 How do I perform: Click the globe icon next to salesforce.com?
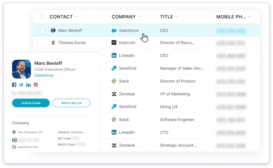click(x=14, y=147)
